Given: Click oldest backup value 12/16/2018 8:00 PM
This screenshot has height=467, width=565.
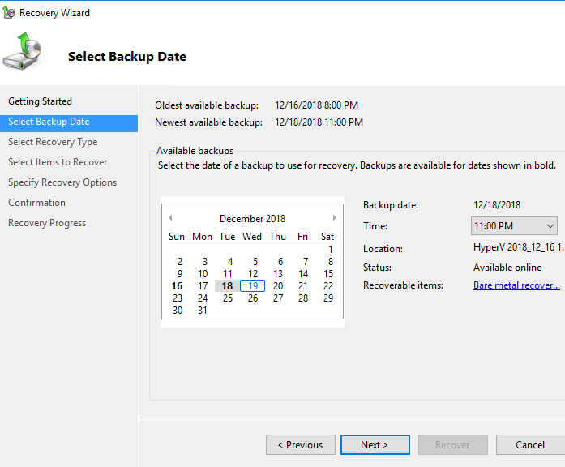Looking at the screenshot, I should (316, 105).
